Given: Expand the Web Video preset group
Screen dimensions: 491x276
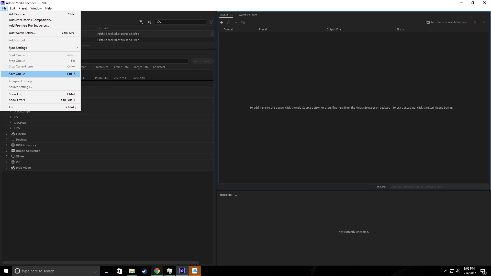Looking at the screenshot, I should pos(7,168).
